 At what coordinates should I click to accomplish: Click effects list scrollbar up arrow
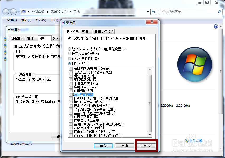tap(150, 69)
